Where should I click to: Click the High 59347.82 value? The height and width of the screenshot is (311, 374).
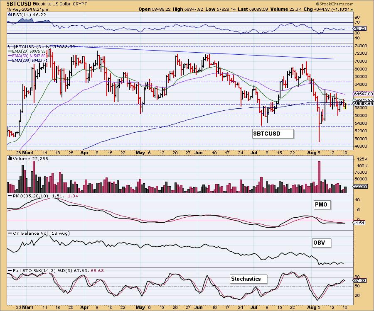188,9
